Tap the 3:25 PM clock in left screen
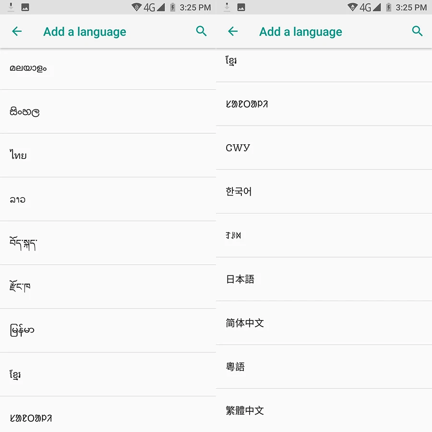 point(195,8)
